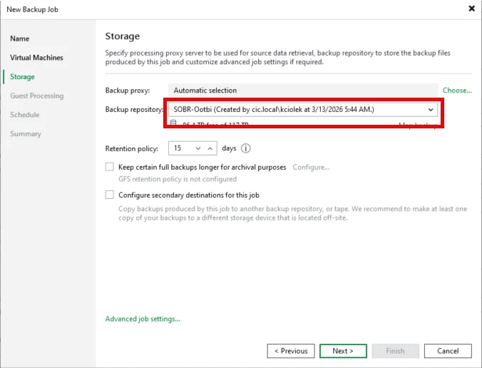Click Choose link for backup proxy

[x=457, y=91]
